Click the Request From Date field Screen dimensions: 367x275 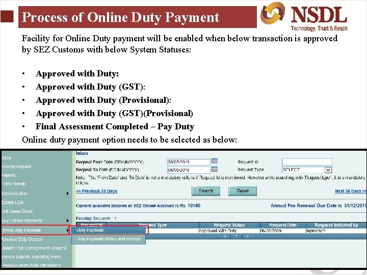[x=189, y=162]
